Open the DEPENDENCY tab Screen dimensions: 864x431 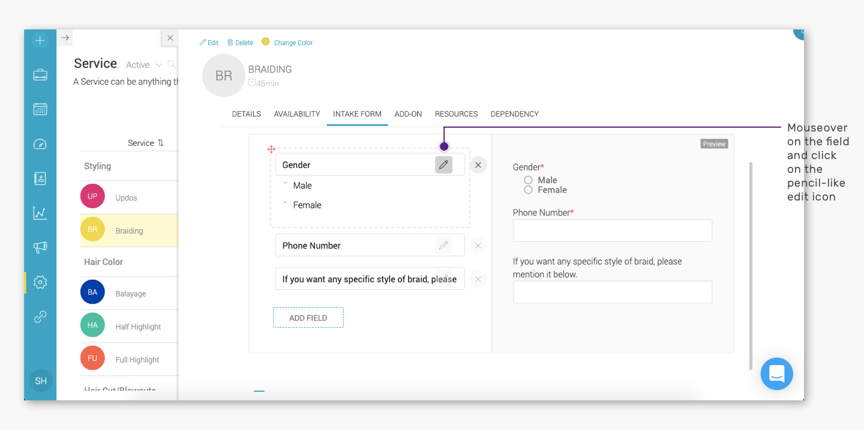(515, 114)
